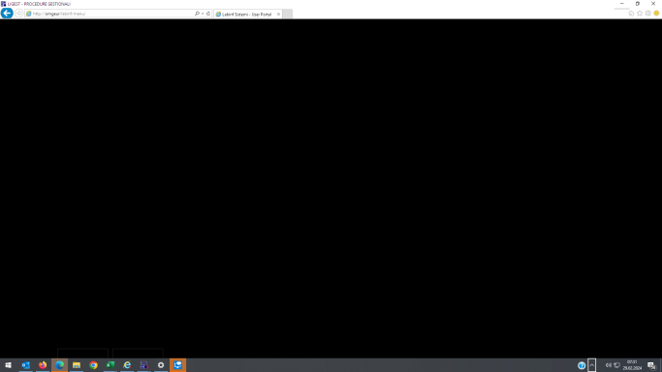The height and width of the screenshot is (372, 662).
Task: Launch Firefox from the taskbar
Action: (43, 365)
